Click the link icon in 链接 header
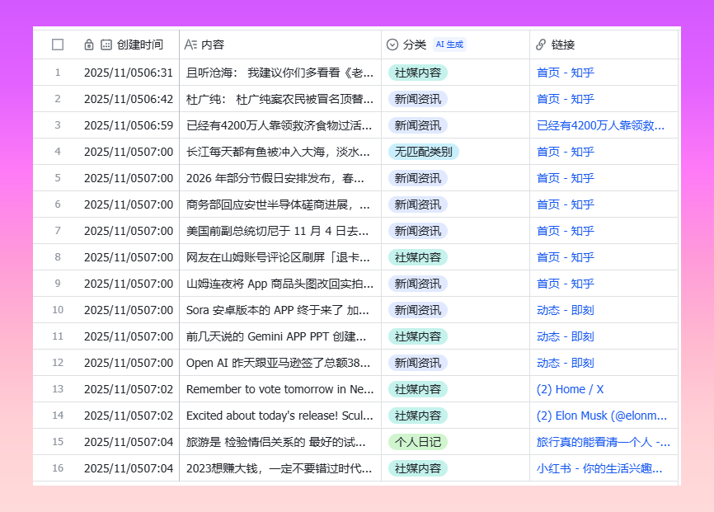 tap(541, 45)
